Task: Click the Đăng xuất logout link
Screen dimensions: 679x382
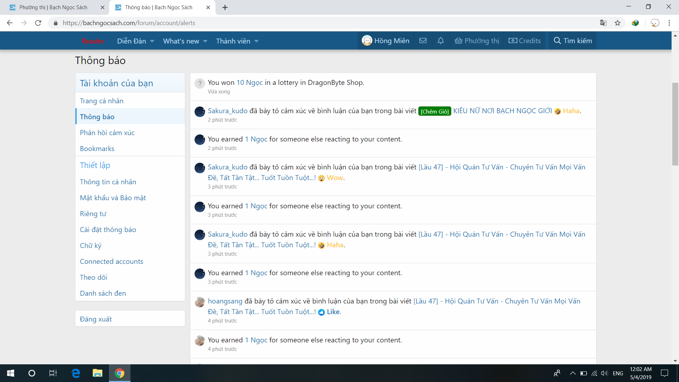Action: pyautogui.click(x=96, y=319)
